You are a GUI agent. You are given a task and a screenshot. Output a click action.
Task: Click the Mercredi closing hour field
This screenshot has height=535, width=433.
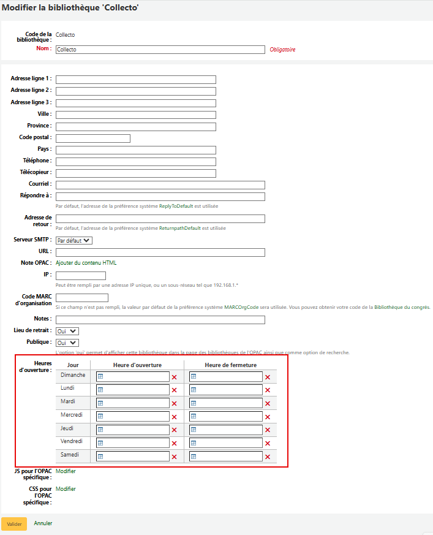226,416
